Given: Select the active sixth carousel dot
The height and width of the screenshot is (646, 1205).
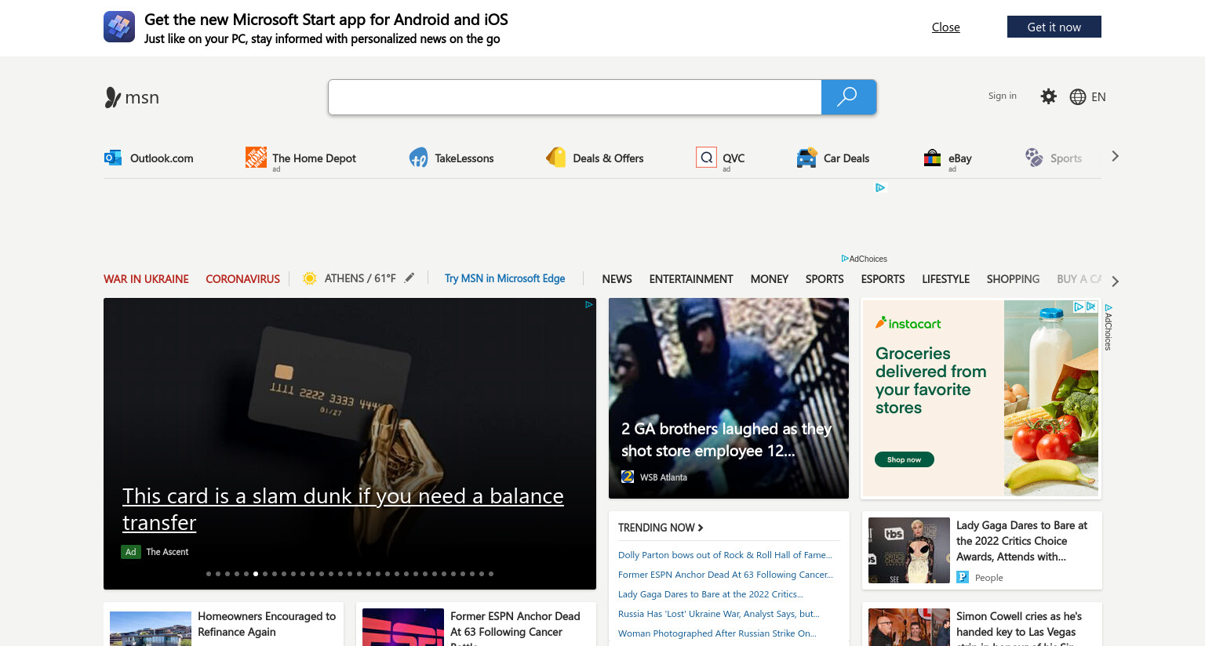Looking at the screenshot, I should [x=256, y=574].
